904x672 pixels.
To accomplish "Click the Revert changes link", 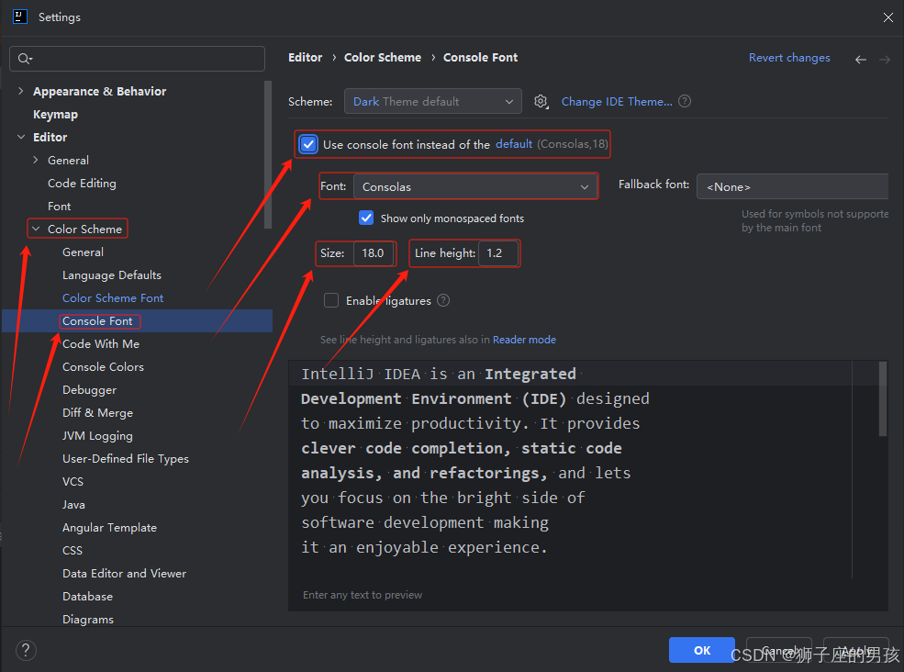I will pos(789,58).
